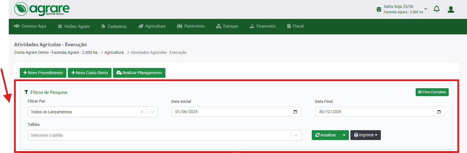This screenshot has height=153, width=467.
Task: Click the Safra Soja 25/26 label
Action: coord(398,6)
